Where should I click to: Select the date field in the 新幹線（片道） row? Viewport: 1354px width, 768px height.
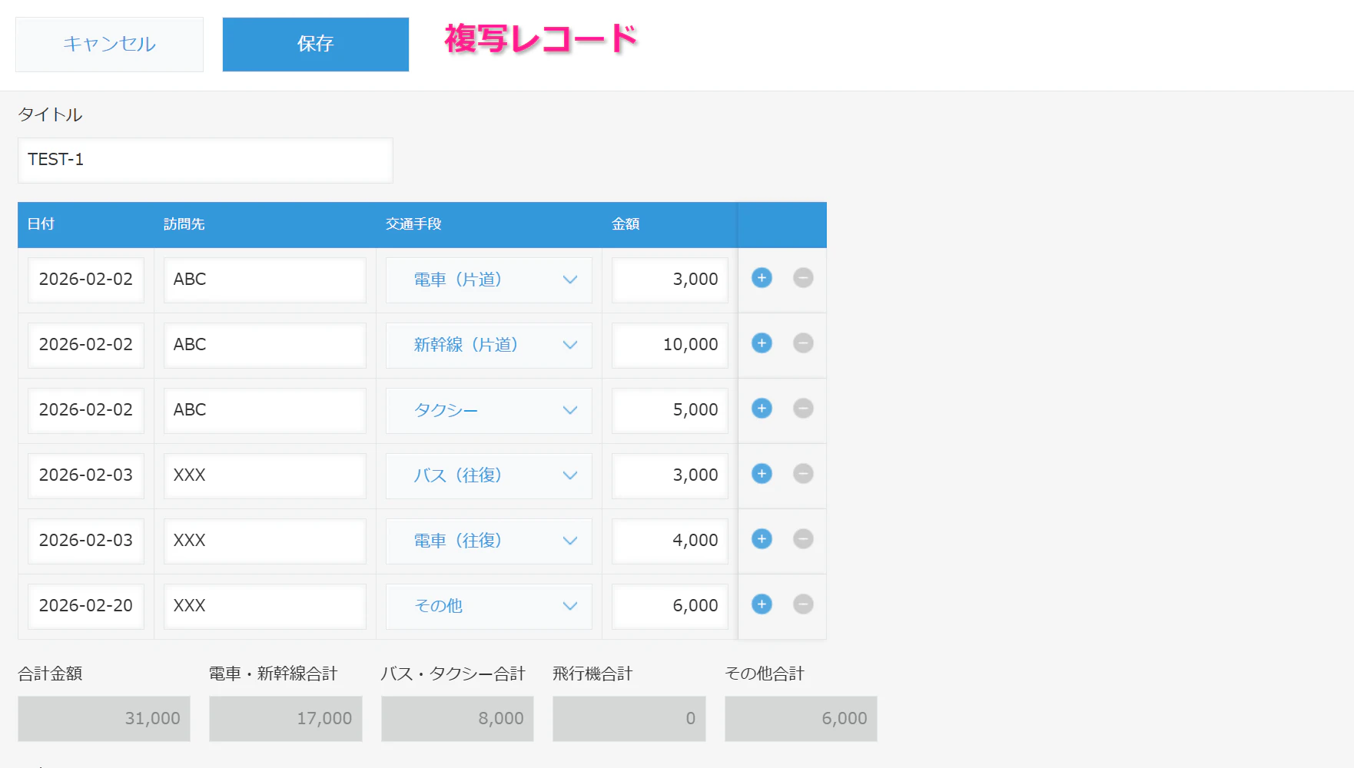(86, 345)
